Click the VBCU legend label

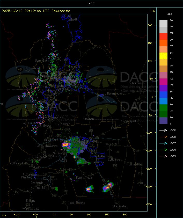(173, 150)
